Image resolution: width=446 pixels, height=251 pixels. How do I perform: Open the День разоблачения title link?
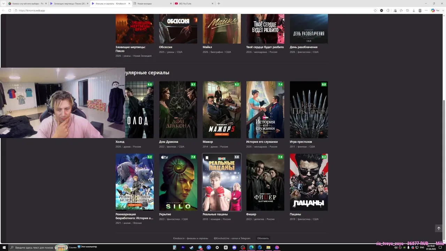303,47
